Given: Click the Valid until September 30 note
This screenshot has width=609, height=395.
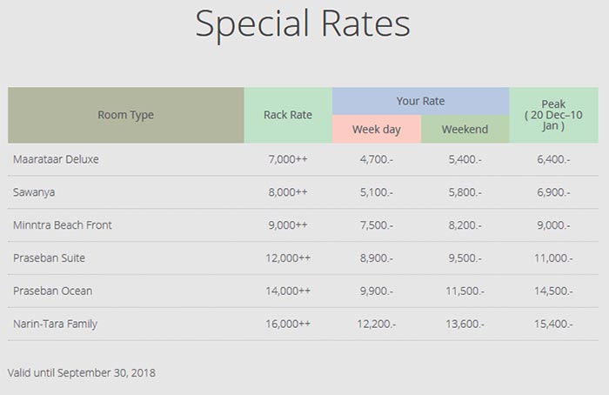Looking at the screenshot, I should tap(81, 372).
